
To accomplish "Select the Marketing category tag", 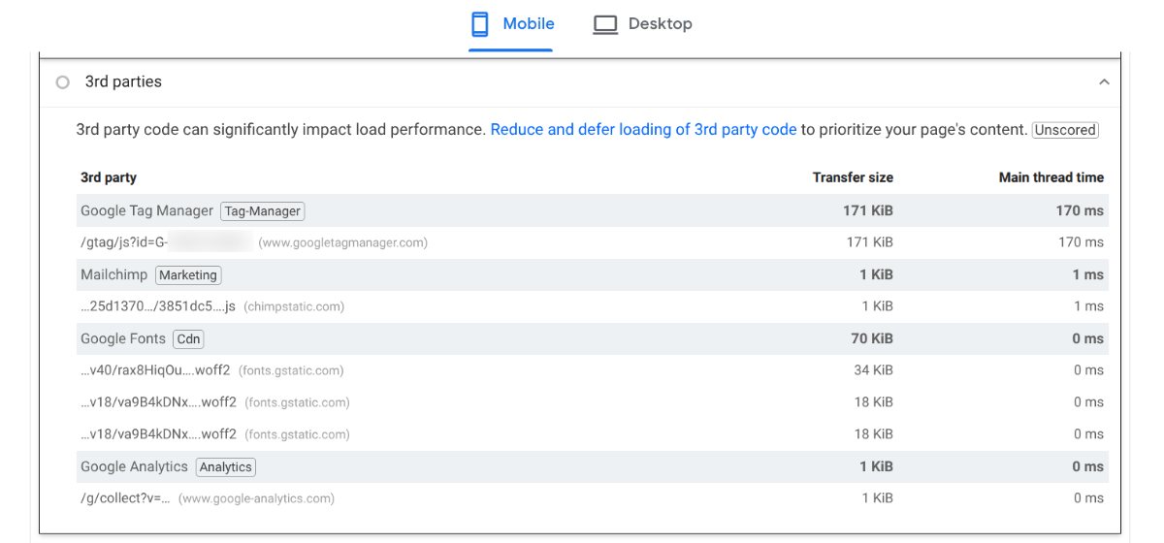I will [188, 275].
